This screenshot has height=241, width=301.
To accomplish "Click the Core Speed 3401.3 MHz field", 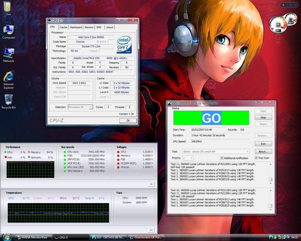I will point(79,83).
